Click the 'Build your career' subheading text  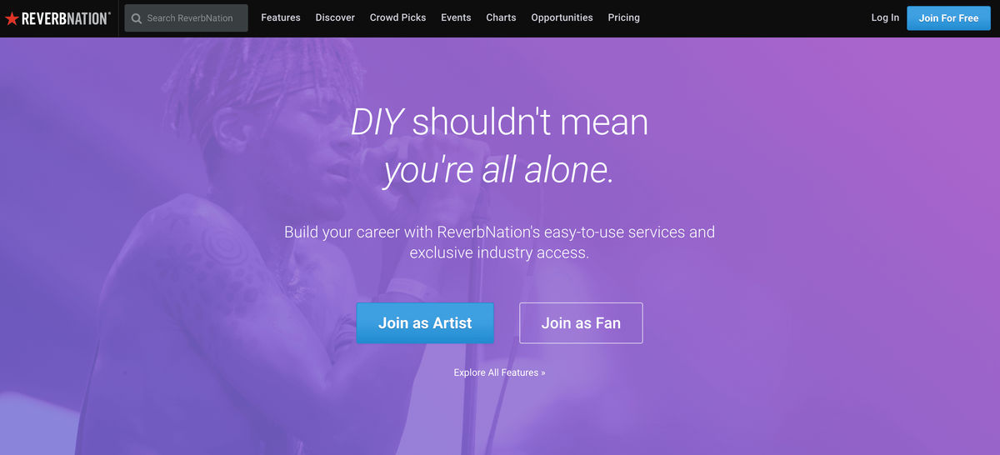point(499,242)
